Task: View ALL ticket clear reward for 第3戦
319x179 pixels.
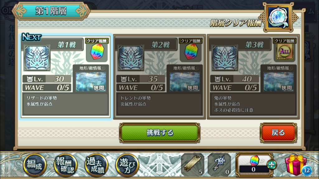Action: point(284,51)
